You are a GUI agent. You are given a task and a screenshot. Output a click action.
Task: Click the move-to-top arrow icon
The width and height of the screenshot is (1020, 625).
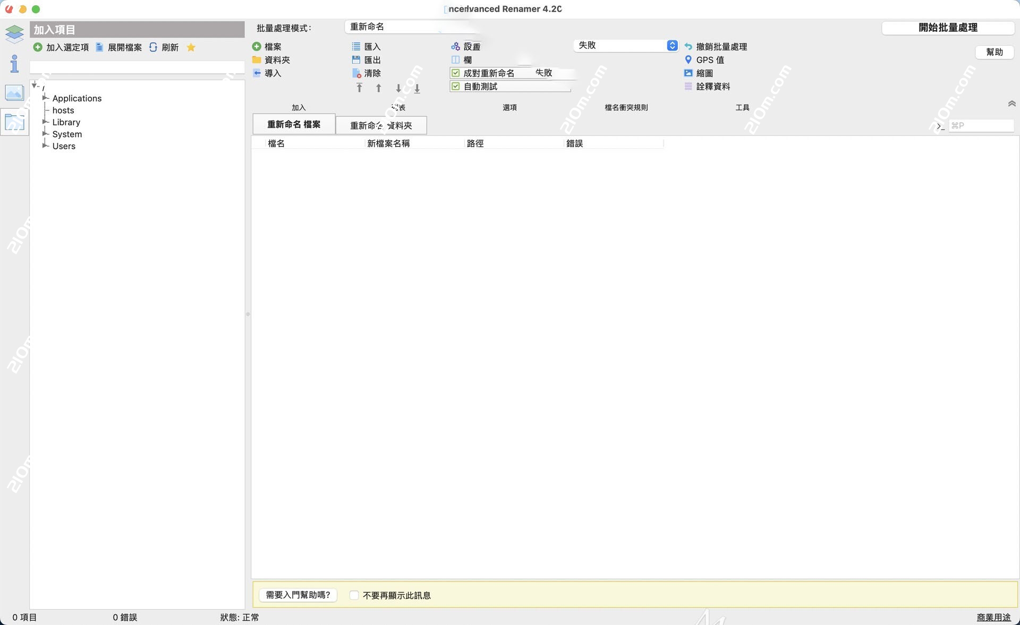tap(359, 88)
